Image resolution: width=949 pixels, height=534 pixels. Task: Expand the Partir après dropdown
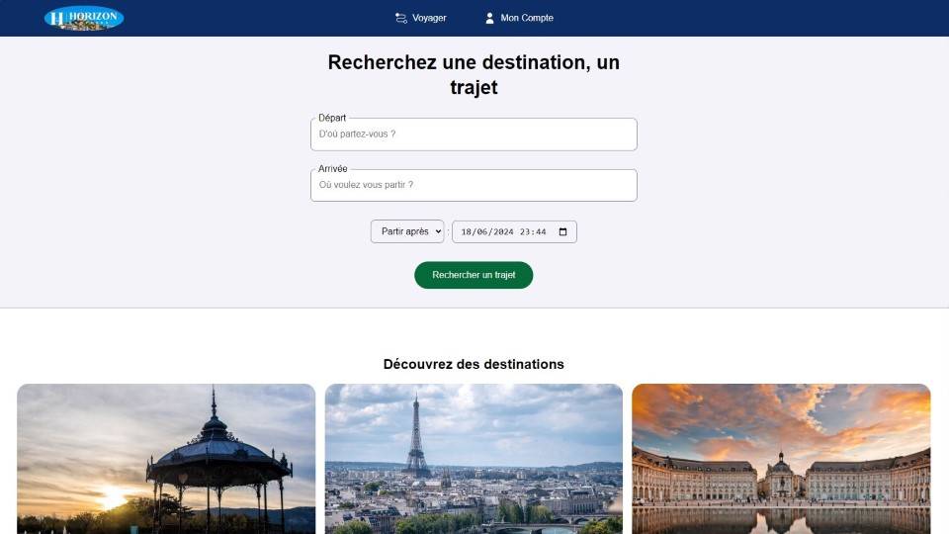[407, 231]
